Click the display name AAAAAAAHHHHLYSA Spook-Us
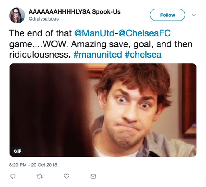The height and width of the screenshot is (187, 206). point(74,12)
